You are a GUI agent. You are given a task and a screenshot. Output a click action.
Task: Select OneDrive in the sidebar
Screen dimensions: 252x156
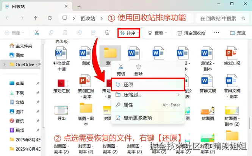click(x=20, y=65)
